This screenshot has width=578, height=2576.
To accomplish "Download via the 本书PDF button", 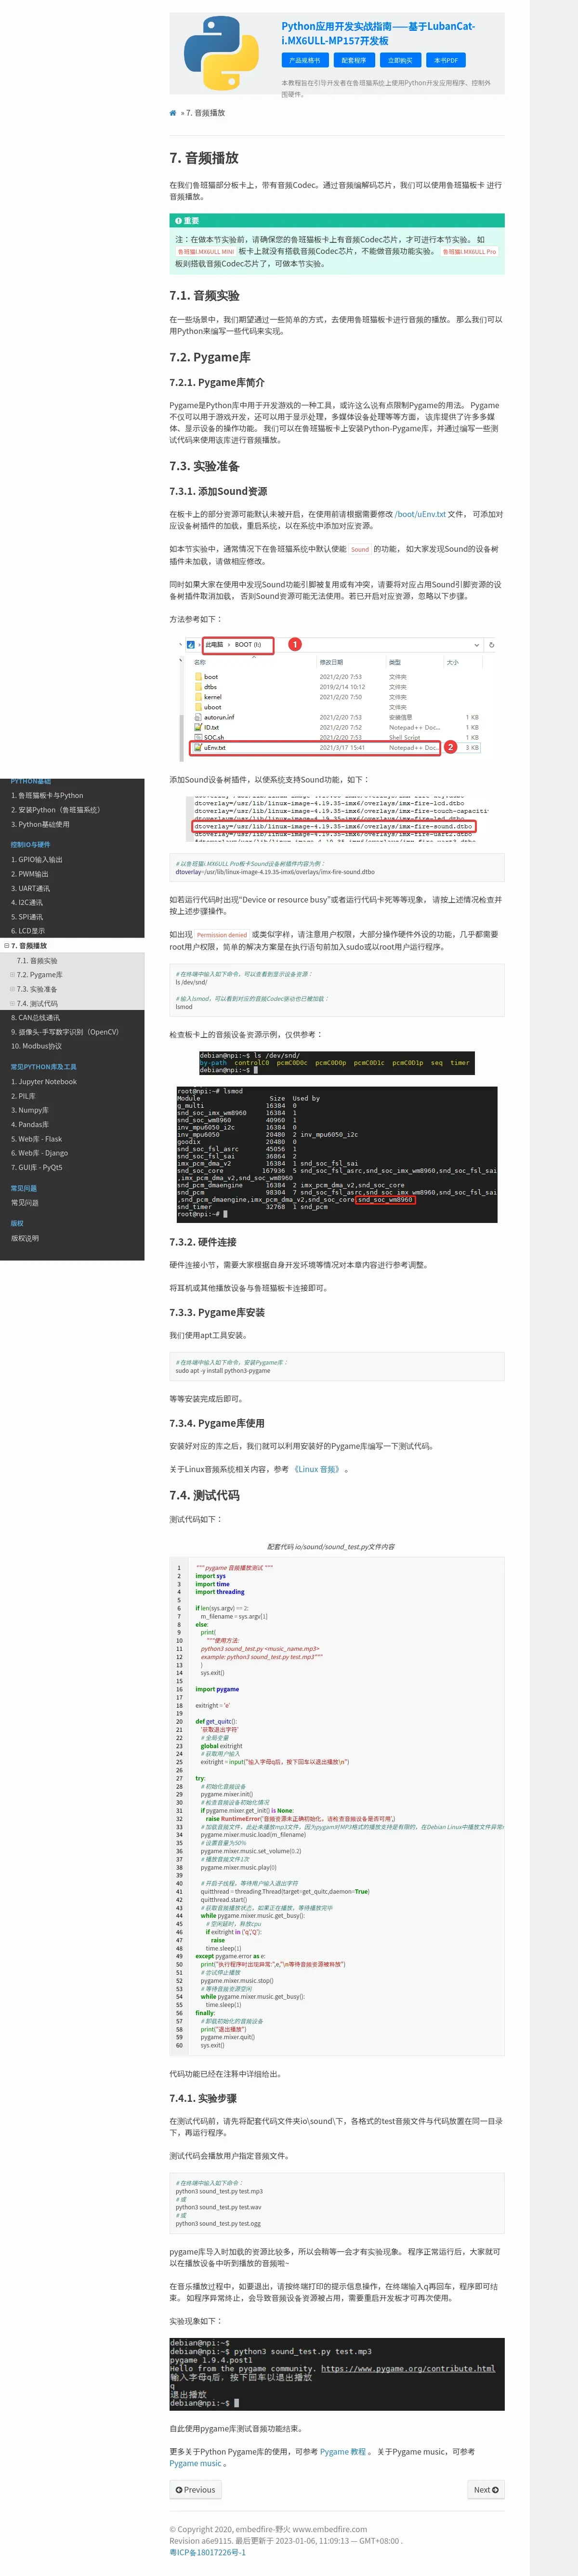I will click(x=445, y=60).
